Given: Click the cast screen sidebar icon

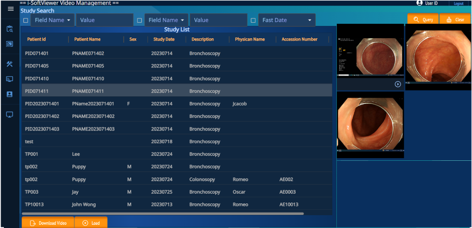Looking at the screenshot, I should pos(10,44).
